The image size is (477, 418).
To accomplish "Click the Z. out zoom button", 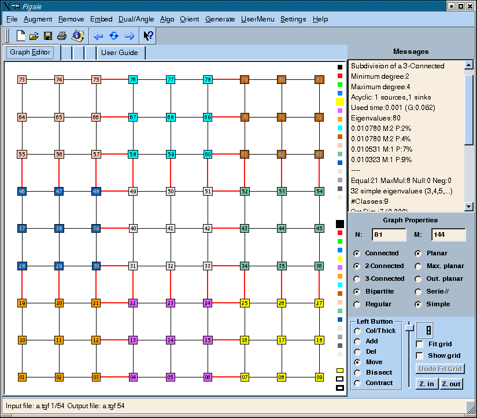I will [x=451, y=384].
